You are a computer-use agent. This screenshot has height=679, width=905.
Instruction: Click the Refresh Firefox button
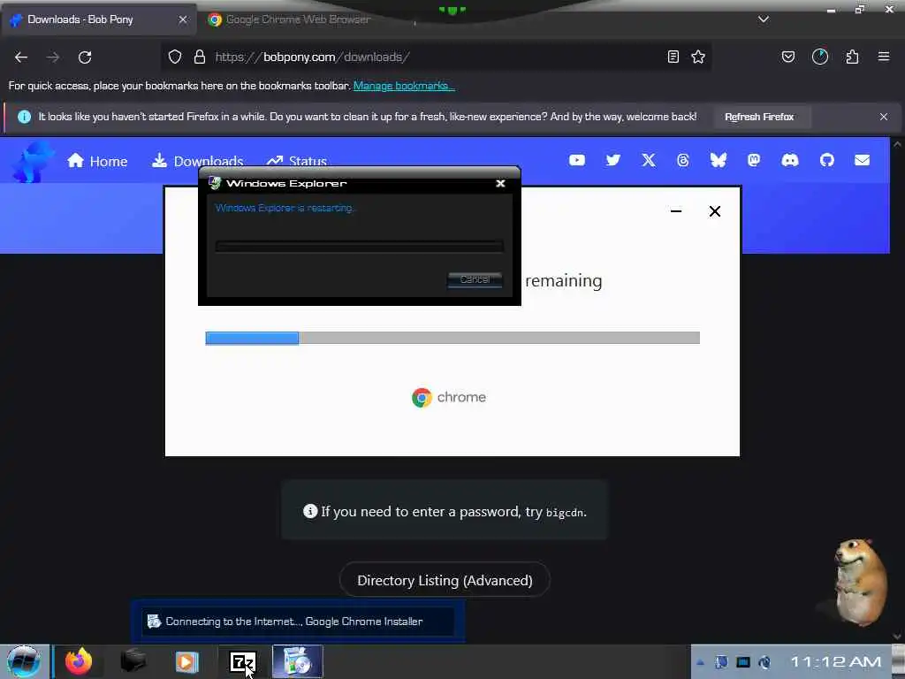click(x=759, y=117)
